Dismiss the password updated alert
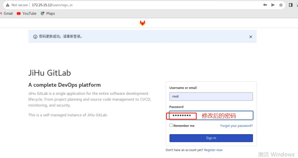This screenshot has height=158, width=298. coord(251,37)
